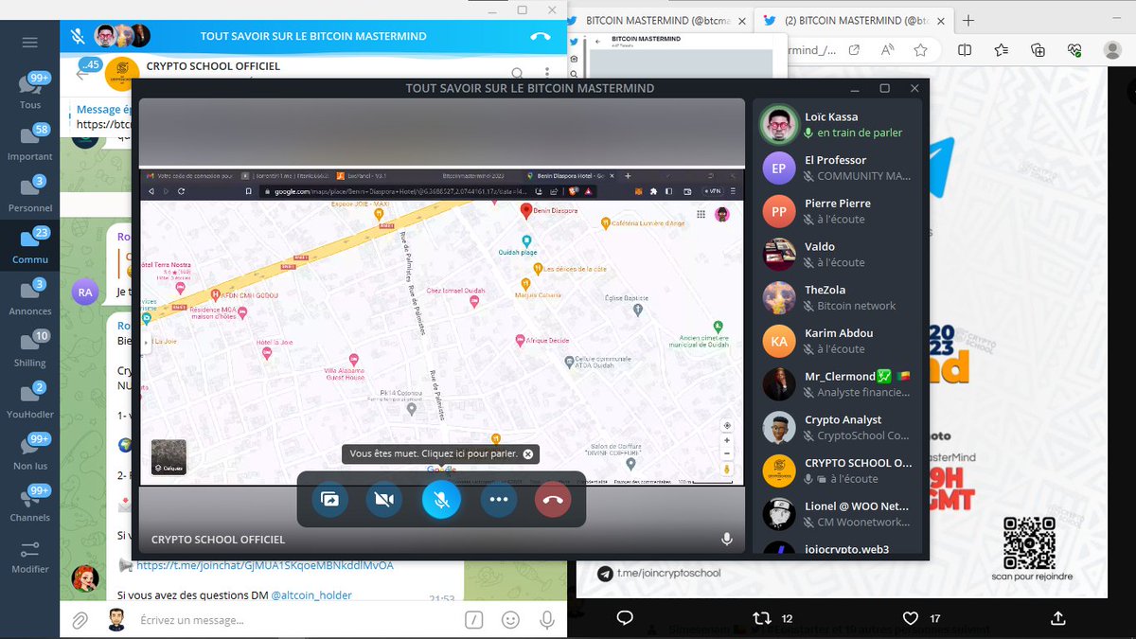Show the Non lus folder
Screen dimensions: 1136x639
click(30, 452)
